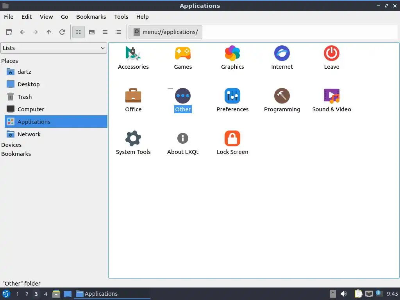
Task: Select the Applications taskbar window button
Action: pos(112,294)
